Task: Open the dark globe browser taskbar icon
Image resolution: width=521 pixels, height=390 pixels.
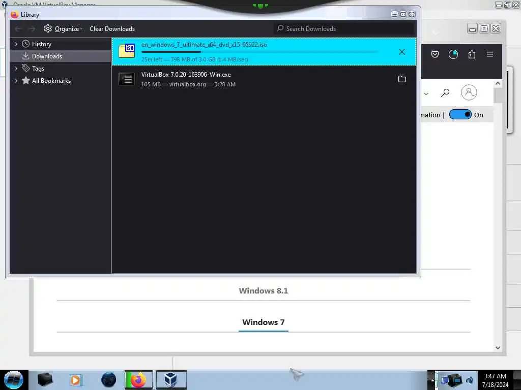Action: coord(108,380)
